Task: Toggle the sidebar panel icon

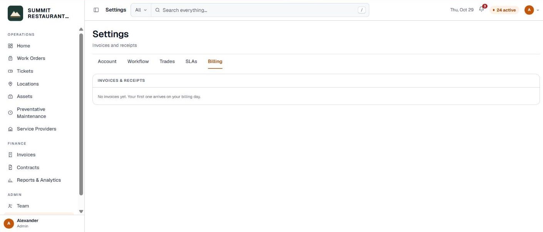Action: (x=96, y=10)
